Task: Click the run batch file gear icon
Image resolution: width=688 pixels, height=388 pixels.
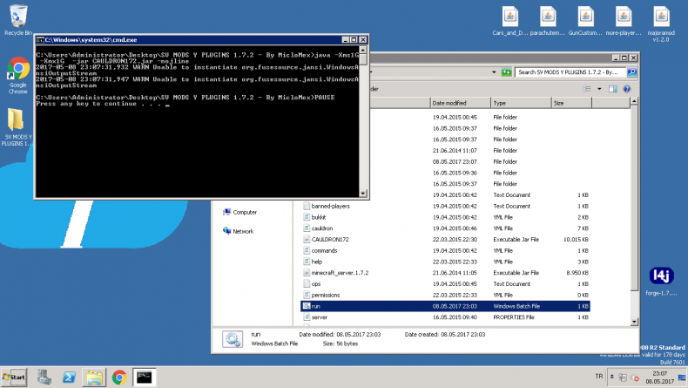Action: (307, 306)
